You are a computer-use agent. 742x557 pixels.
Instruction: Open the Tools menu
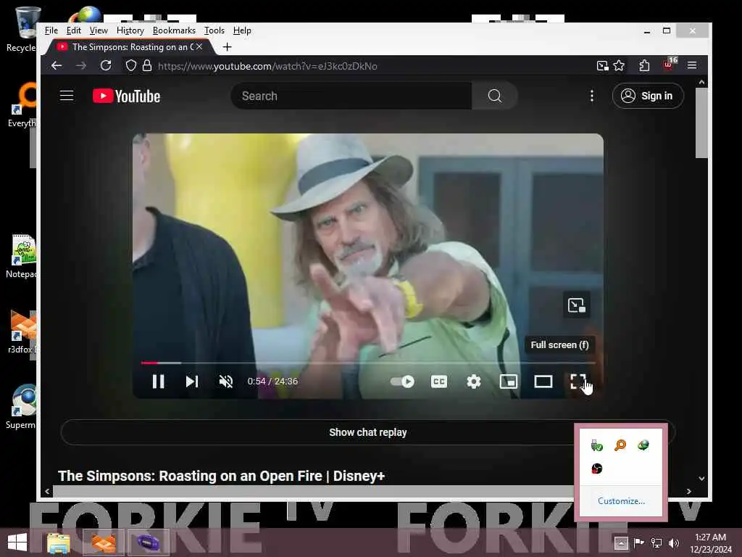pyautogui.click(x=214, y=30)
